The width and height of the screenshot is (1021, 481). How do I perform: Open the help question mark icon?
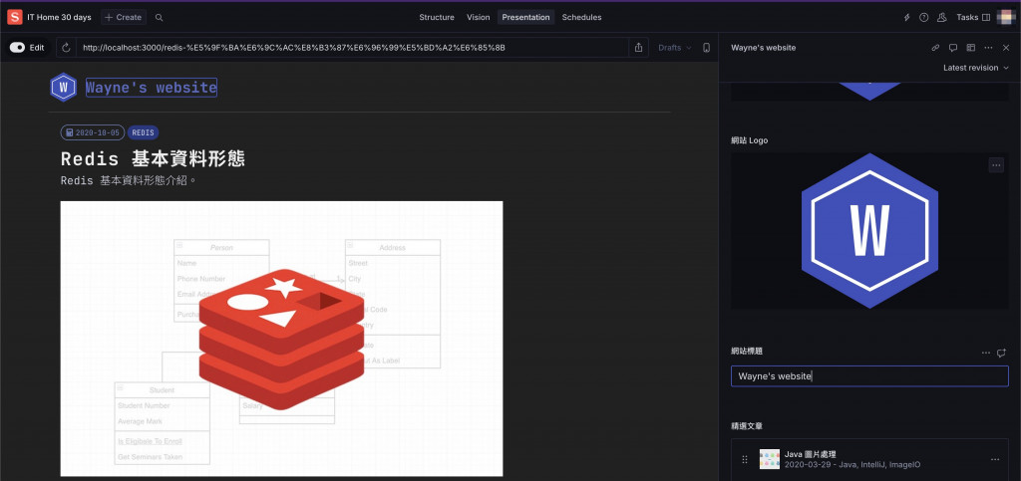pyautogui.click(x=923, y=18)
